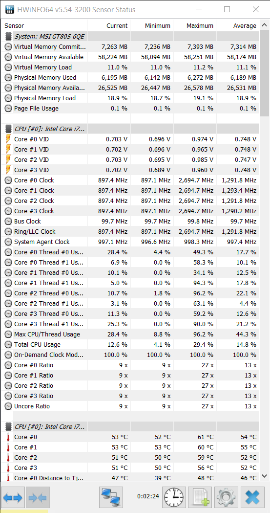Reset min/max values with the clock icon
This screenshot has height=513, width=270.
[x=174, y=498]
